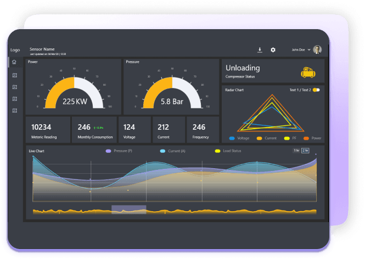Click the John Doe avatar photo
The height and width of the screenshot is (259, 365).
[317, 49]
